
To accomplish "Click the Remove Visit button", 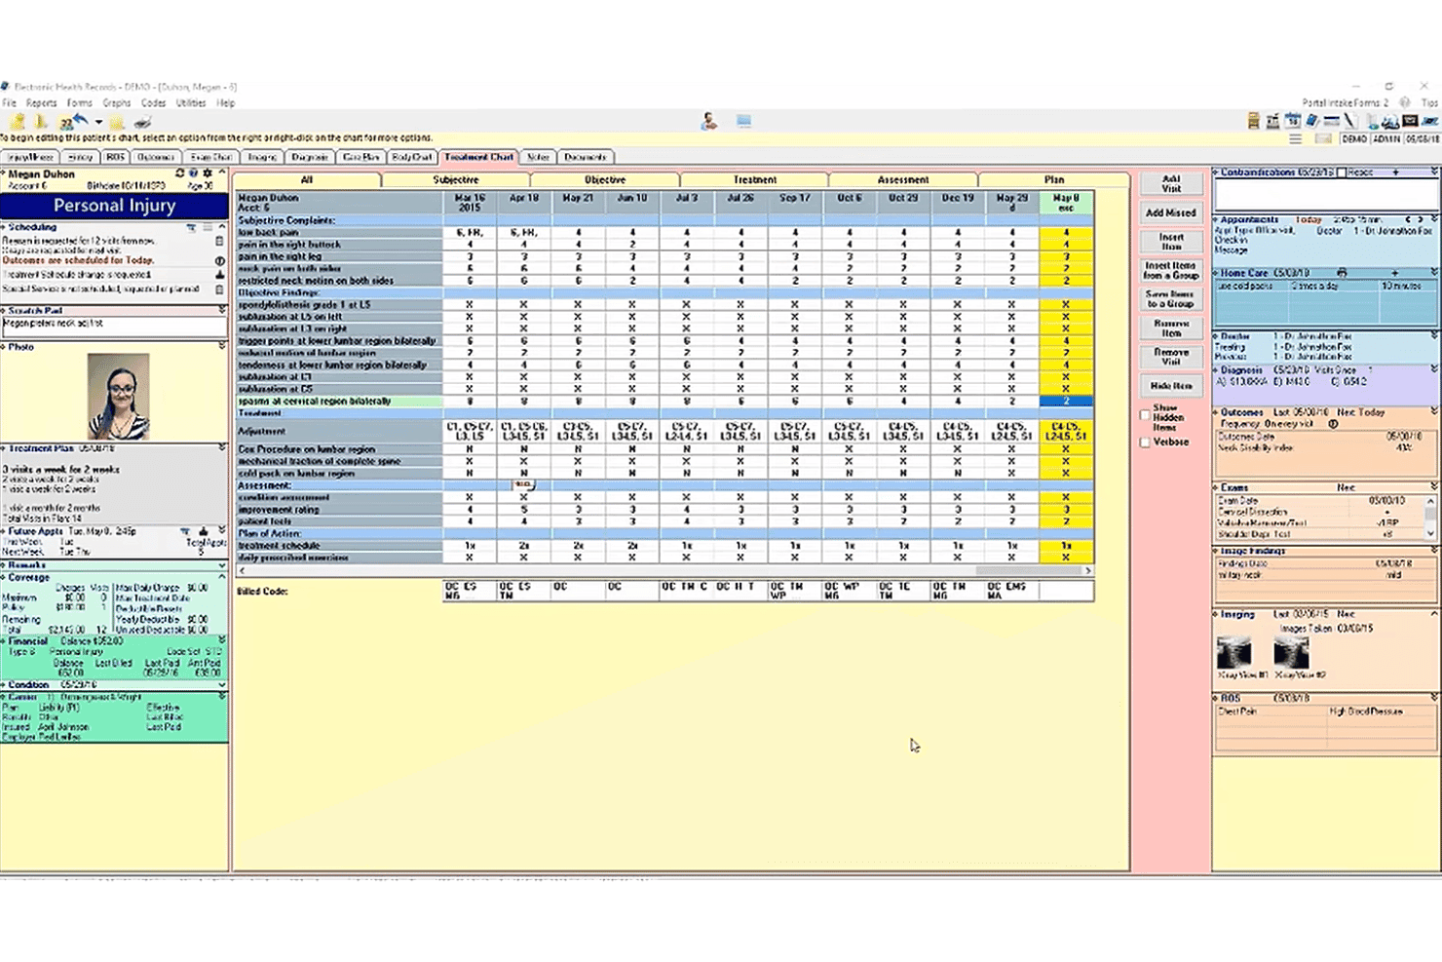I will [1171, 357].
